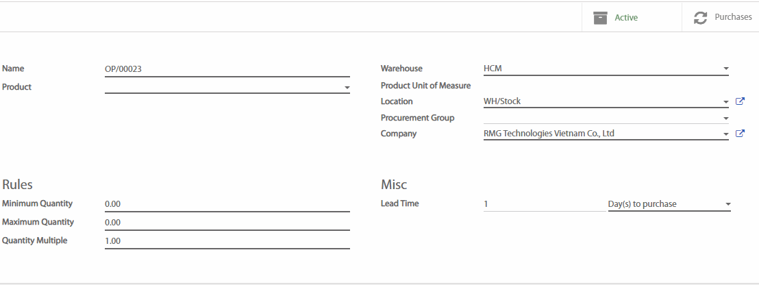Click the Maximum Quantity input field
The image size is (759, 285).
(226, 223)
